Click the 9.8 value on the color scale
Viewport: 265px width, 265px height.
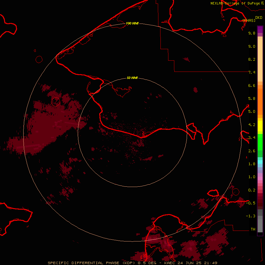click(252, 33)
